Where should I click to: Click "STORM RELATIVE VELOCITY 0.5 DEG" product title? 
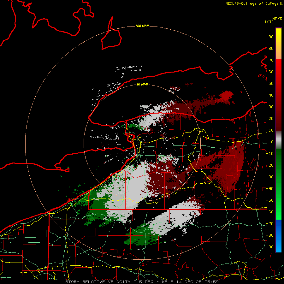pos(109,282)
